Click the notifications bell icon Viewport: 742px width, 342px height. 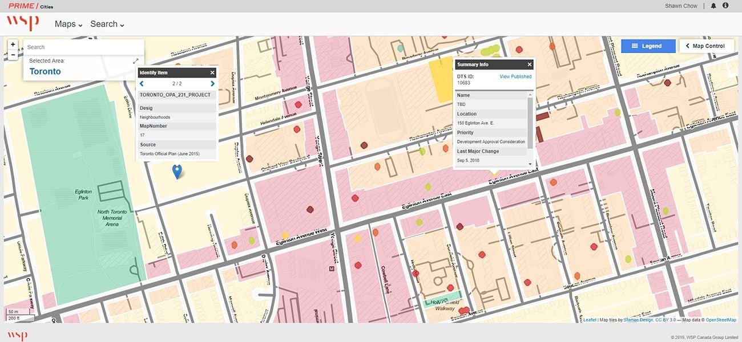click(x=713, y=6)
